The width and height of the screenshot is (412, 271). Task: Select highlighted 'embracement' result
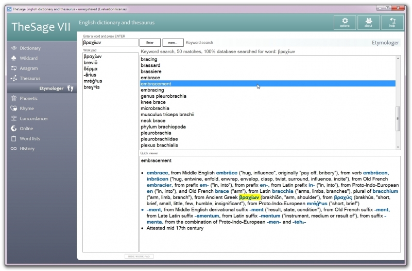pyautogui.click(x=267, y=84)
